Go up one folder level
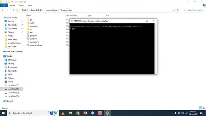The image size is (206, 116). click(x=14, y=10)
